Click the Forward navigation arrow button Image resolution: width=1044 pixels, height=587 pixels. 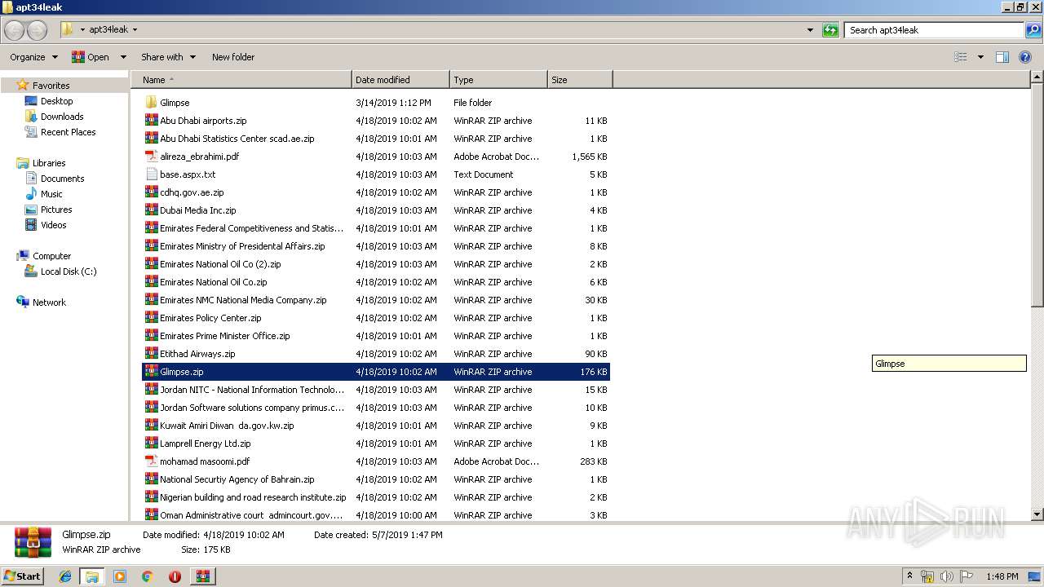point(37,30)
